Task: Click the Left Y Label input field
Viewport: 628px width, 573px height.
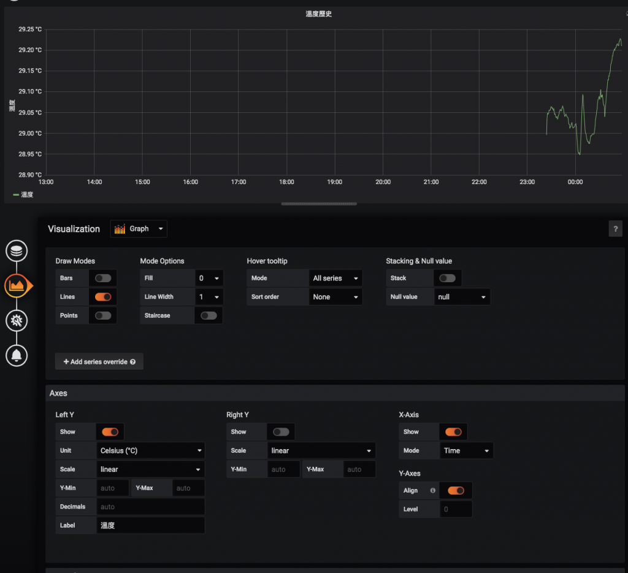Action: [151, 525]
